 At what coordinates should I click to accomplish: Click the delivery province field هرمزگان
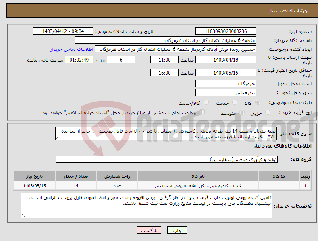tap(226, 83)
